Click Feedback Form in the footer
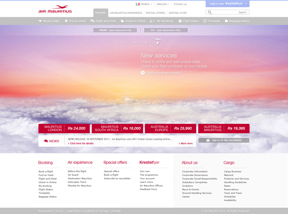The height and width of the screenshot is (214, 288). (x=148, y=189)
